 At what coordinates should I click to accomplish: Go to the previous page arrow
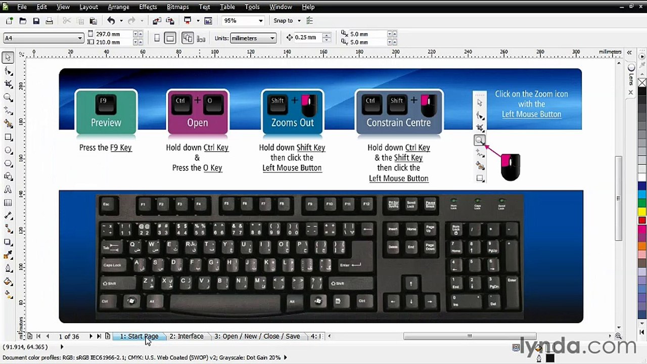point(48,336)
